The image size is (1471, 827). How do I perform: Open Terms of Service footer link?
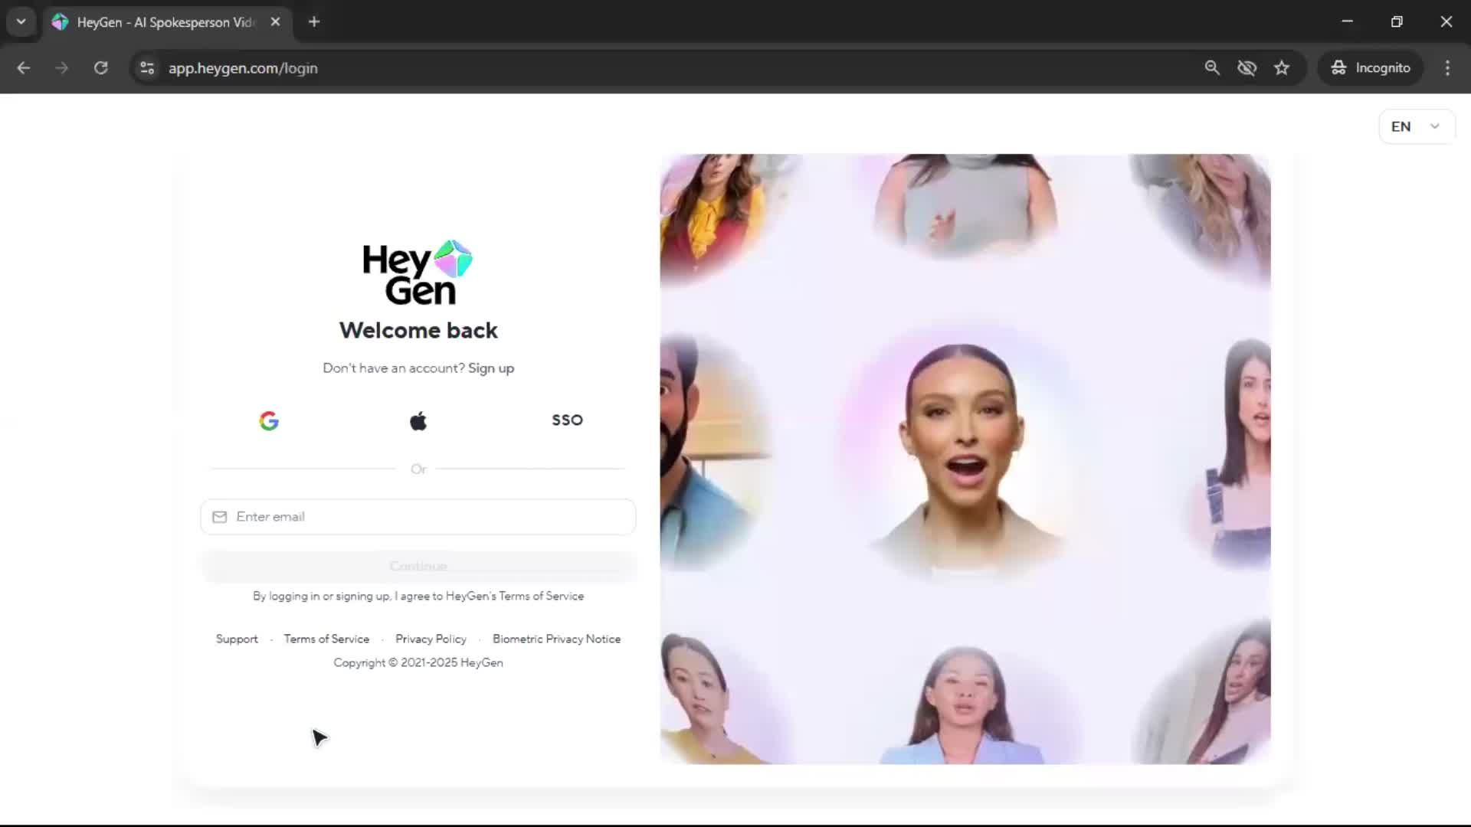click(326, 639)
